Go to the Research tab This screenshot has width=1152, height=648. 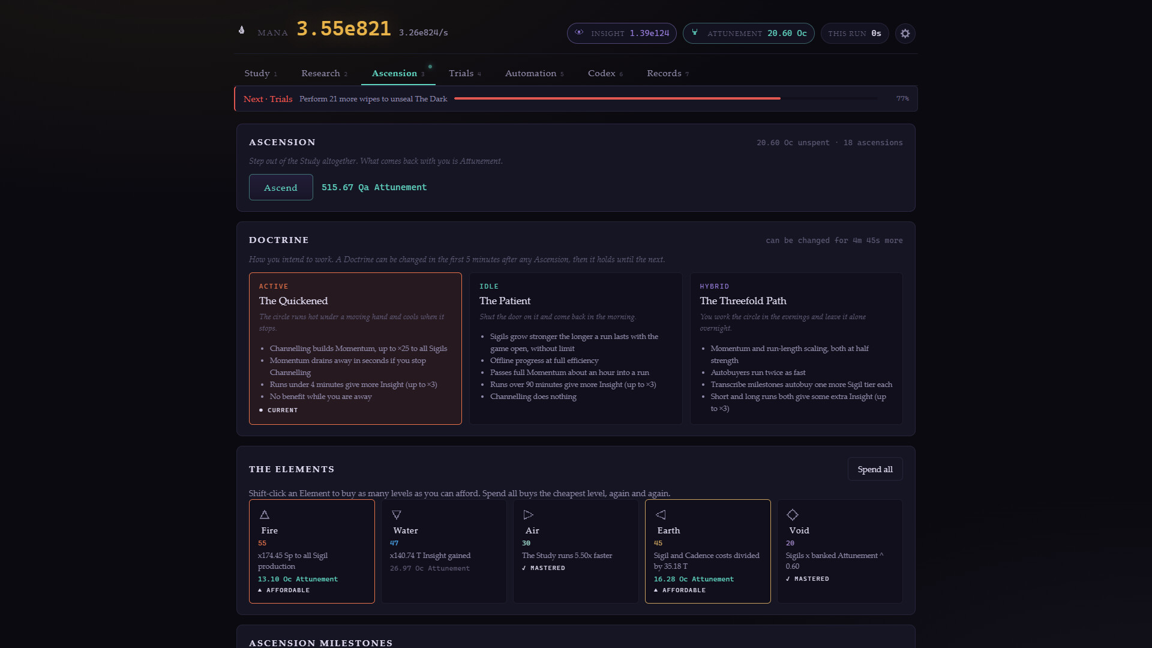tap(325, 73)
